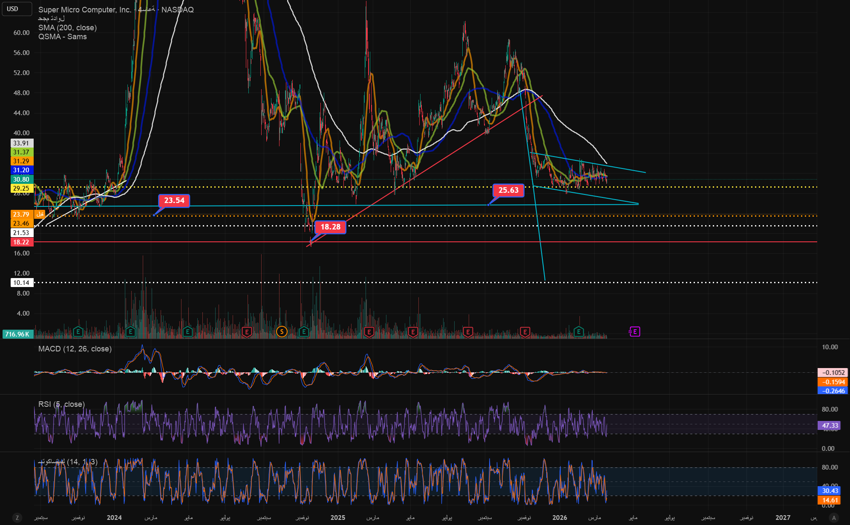Click the Super Micro Computer symbol title
Viewport: 850px width, 525px height.
tap(85, 9)
